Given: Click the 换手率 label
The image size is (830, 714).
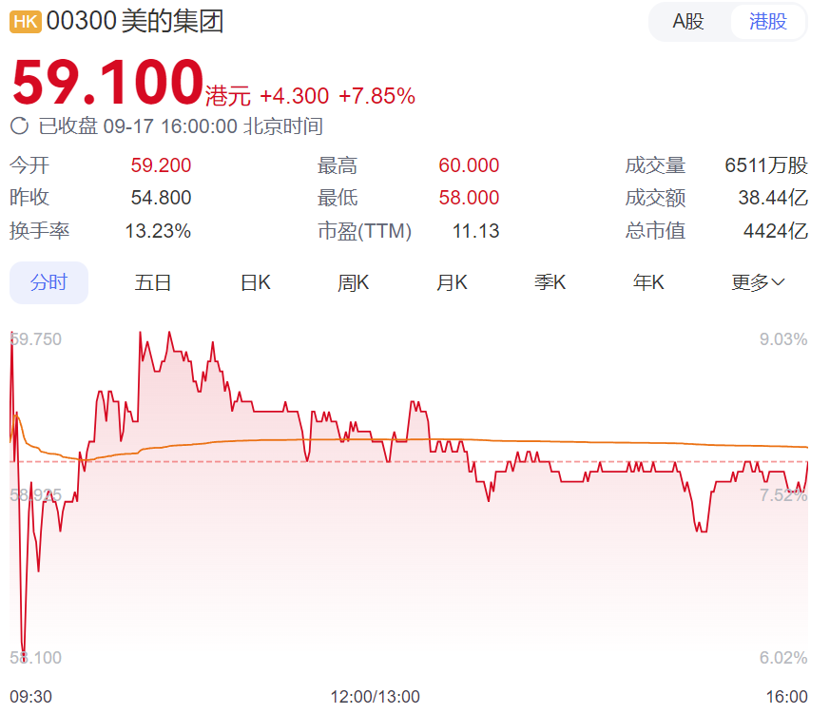Looking at the screenshot, I should 40,231.
